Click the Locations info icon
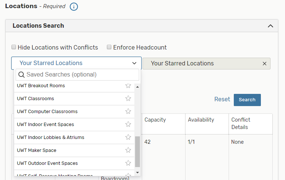285x180 pixels. (74, 7)
